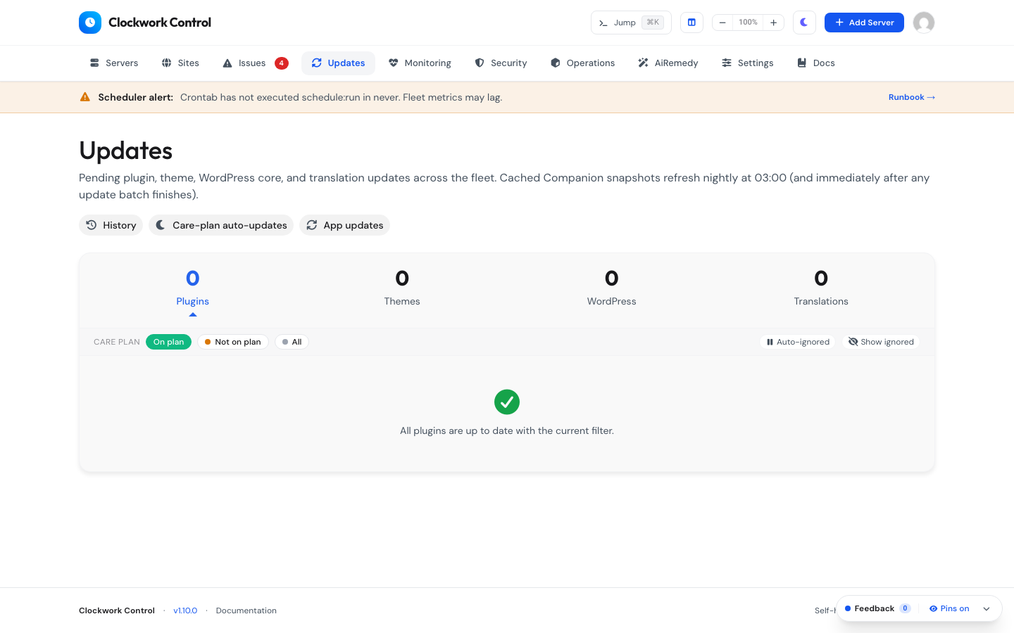Open the Operations tab
The image size is (1014, 633).
[x=583, y=63]
